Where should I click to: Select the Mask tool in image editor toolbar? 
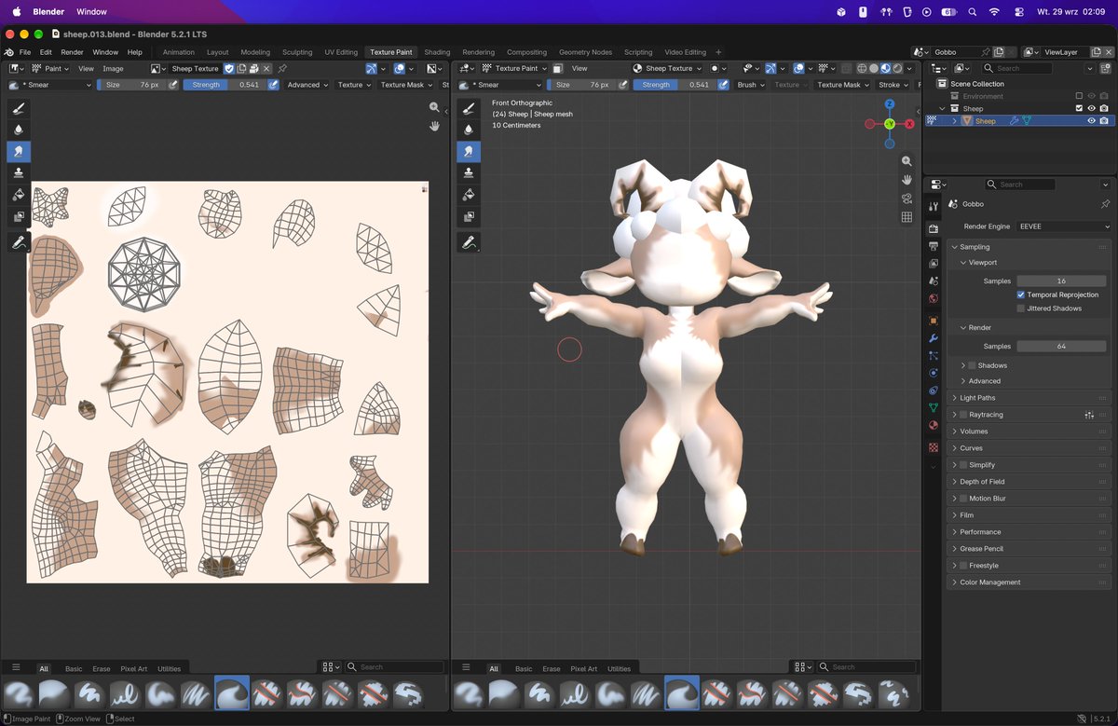pyautogui.click(x=19, y=217)
